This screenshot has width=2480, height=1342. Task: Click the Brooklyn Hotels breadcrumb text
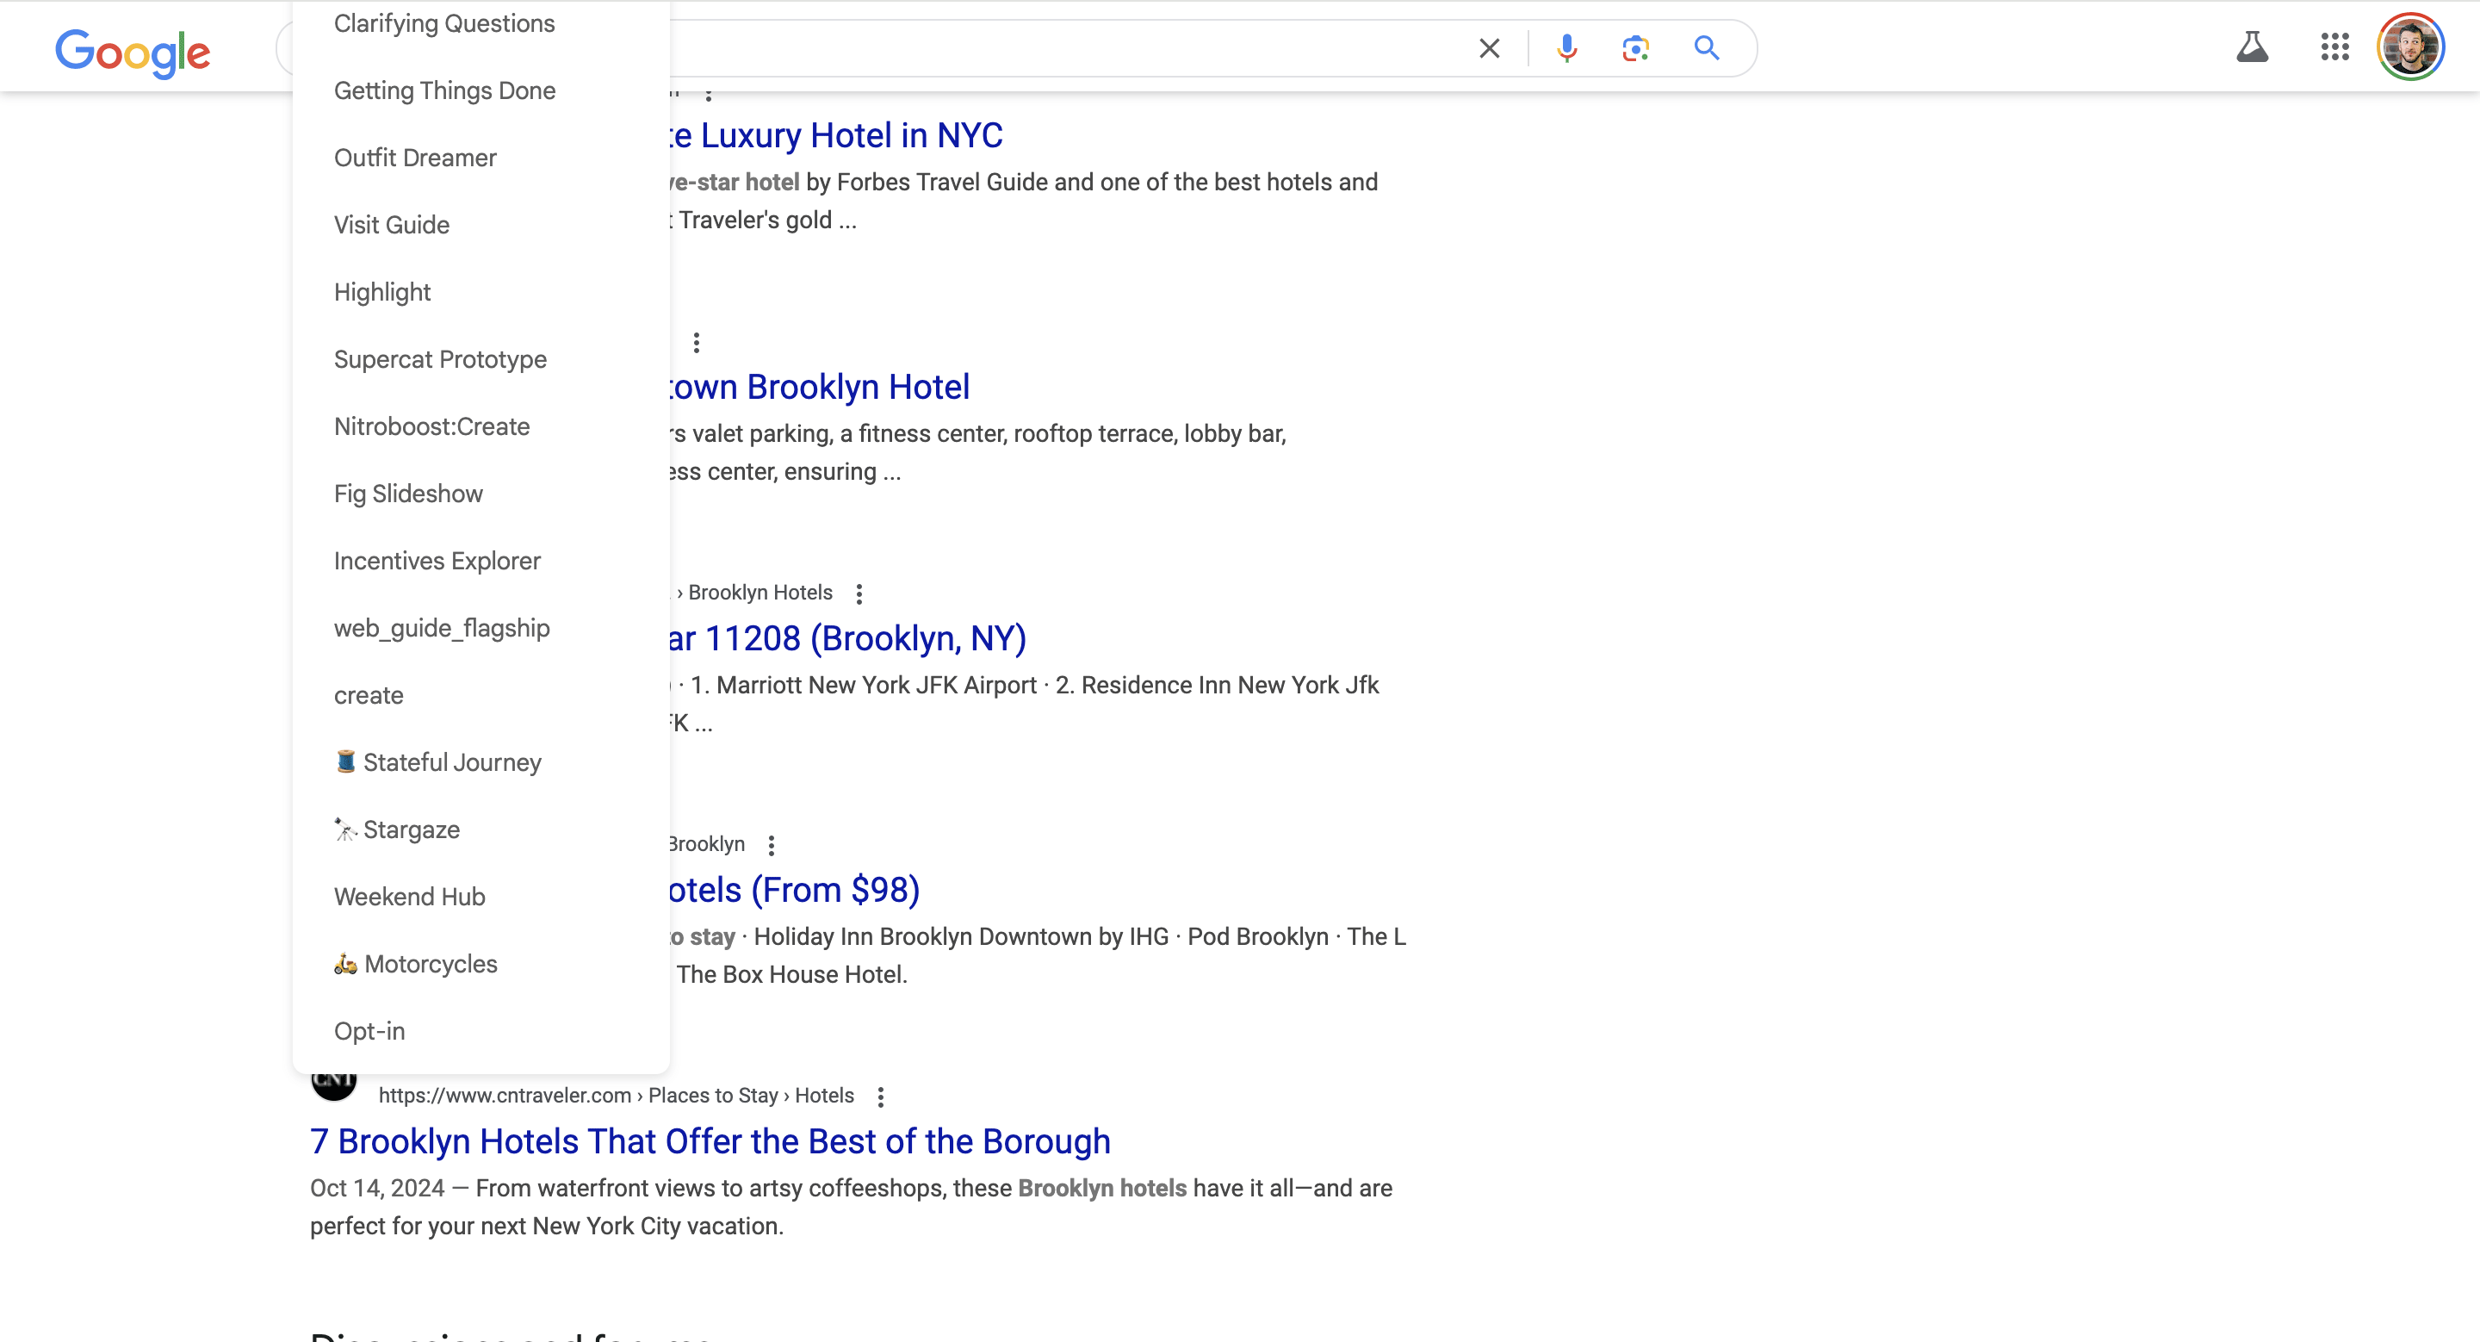coord(759,593)
